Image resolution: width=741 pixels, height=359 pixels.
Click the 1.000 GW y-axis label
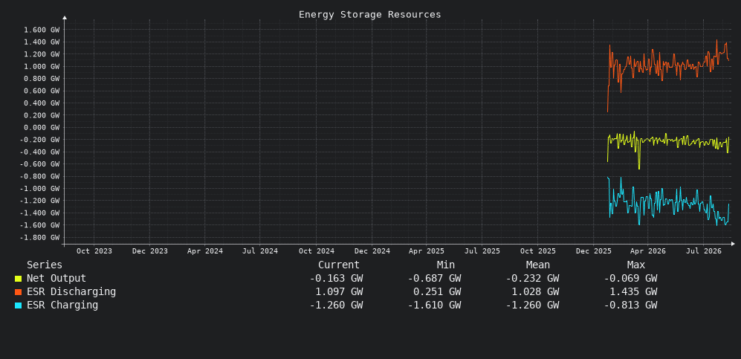[x=42, y=67]
